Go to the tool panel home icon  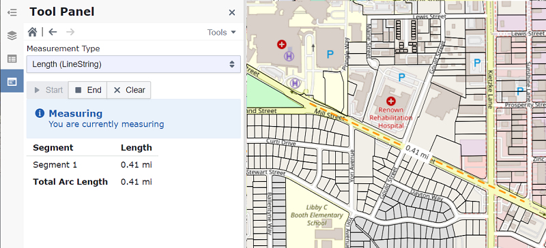32,32
